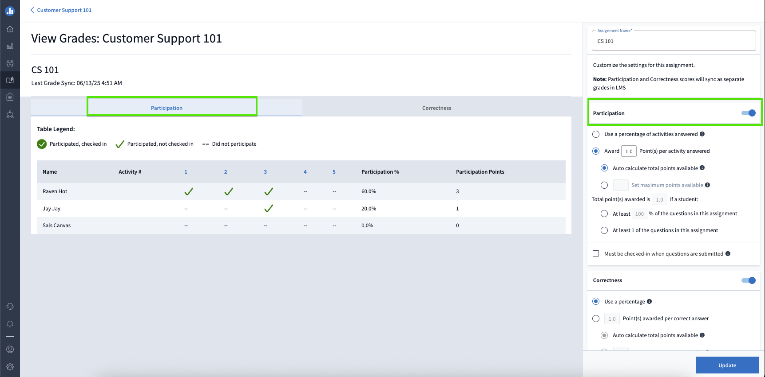Switch to the Participation tab

click(166, 108)
